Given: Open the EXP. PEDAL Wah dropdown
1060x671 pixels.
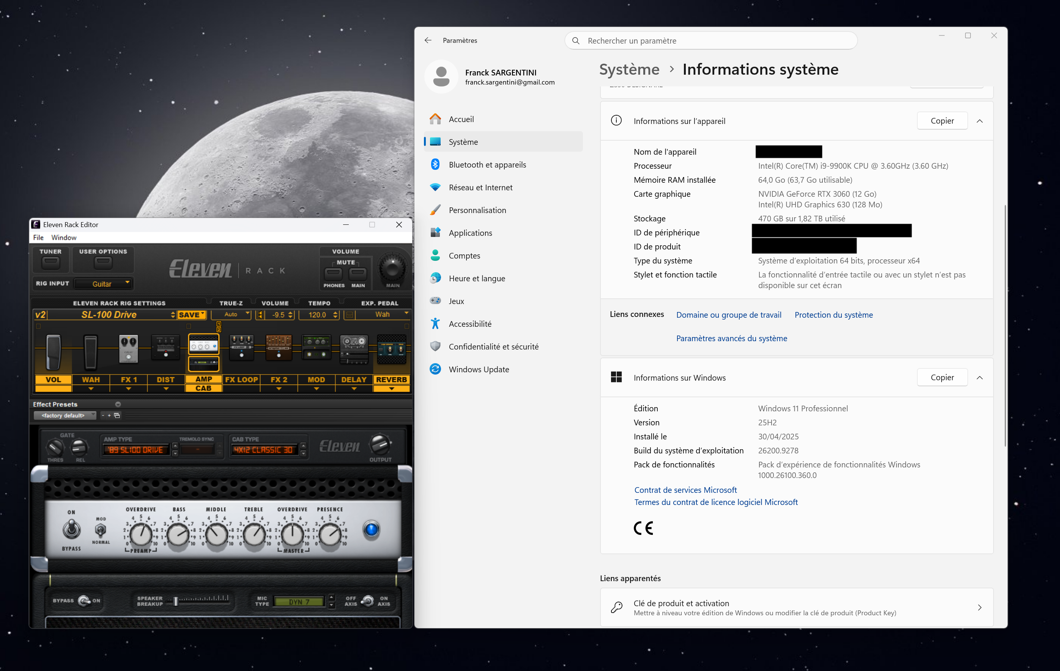Looking at the screenshot, I should 382,315.
